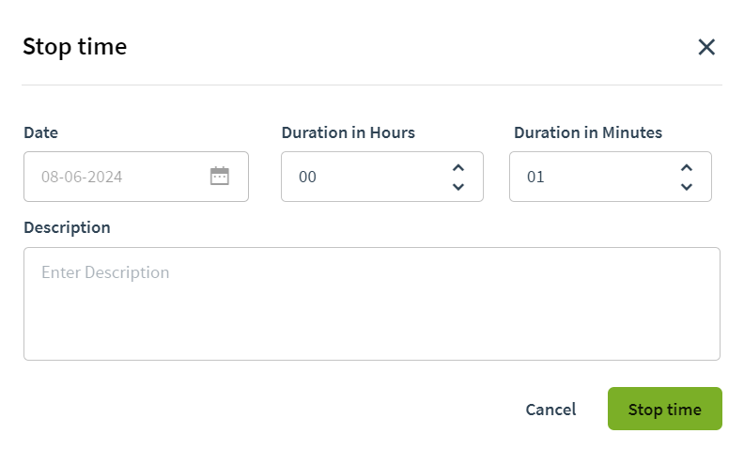
Task: Open the calendar date picker icon
Action: point(220,176)
